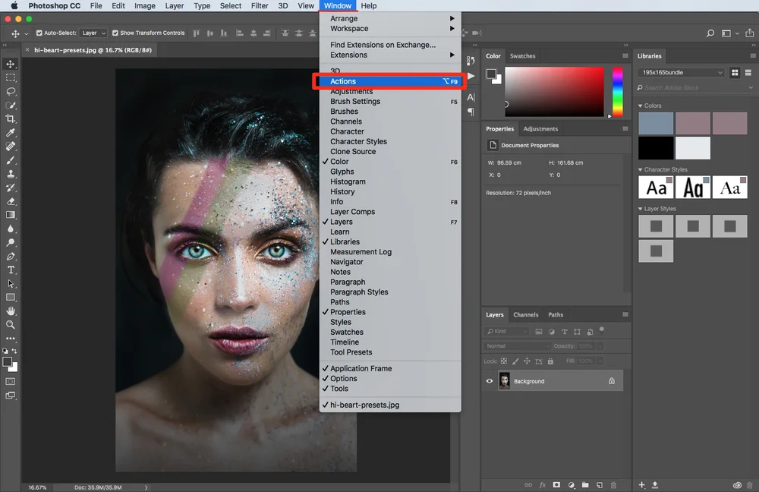759x492 pixels.
Task: Expand the Extensions submenu
Action: tap(390, 55)
